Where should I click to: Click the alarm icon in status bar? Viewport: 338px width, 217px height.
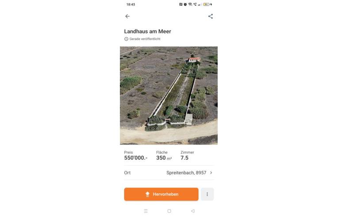[x=185, y=4]
